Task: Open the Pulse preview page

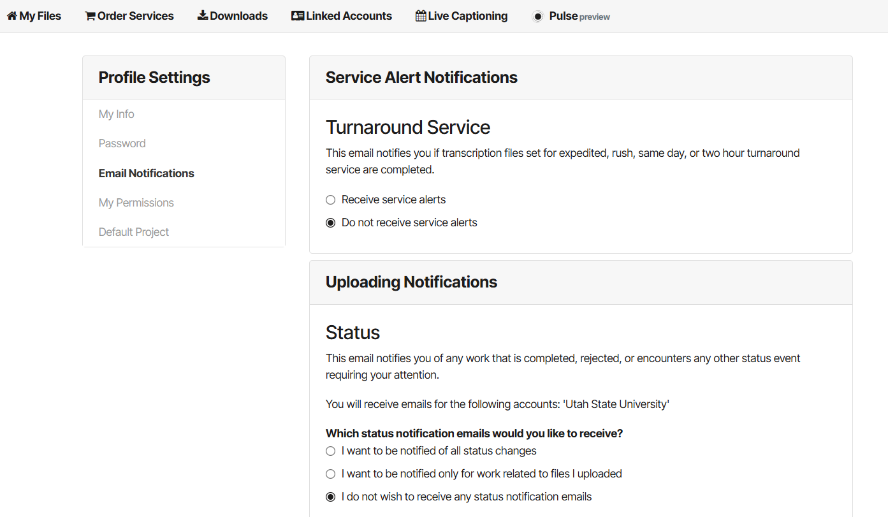Action: [x=571, y=17]
